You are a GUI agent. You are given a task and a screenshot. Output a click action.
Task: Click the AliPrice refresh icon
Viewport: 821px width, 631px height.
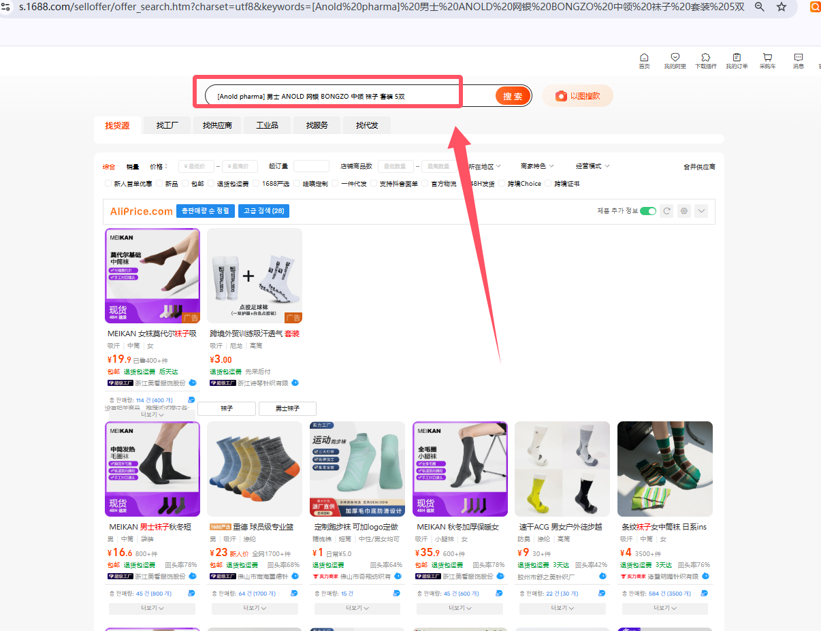[667, 211]
